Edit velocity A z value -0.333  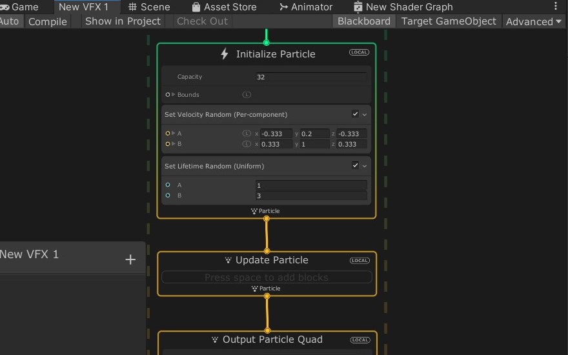coord(352,134)
